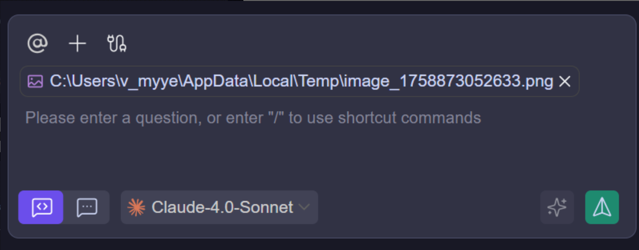Image resolution: width=639 pixels, height=250 pixels.
Task: Expand the chevron beside the model name
Action: [x=303, y=207]
